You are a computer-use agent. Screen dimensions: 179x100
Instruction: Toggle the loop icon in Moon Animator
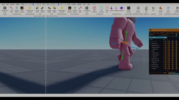152,35
